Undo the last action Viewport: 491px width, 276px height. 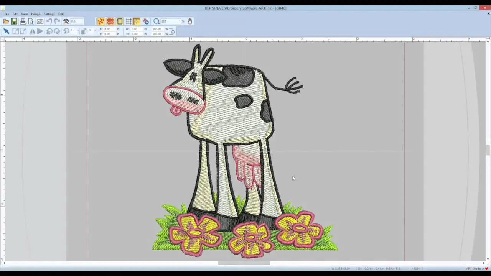(x=49, y=21)
